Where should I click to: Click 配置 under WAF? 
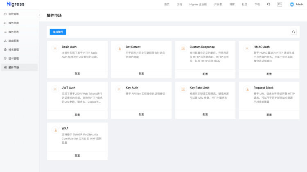pyautogui.click(x=77, y=156)
